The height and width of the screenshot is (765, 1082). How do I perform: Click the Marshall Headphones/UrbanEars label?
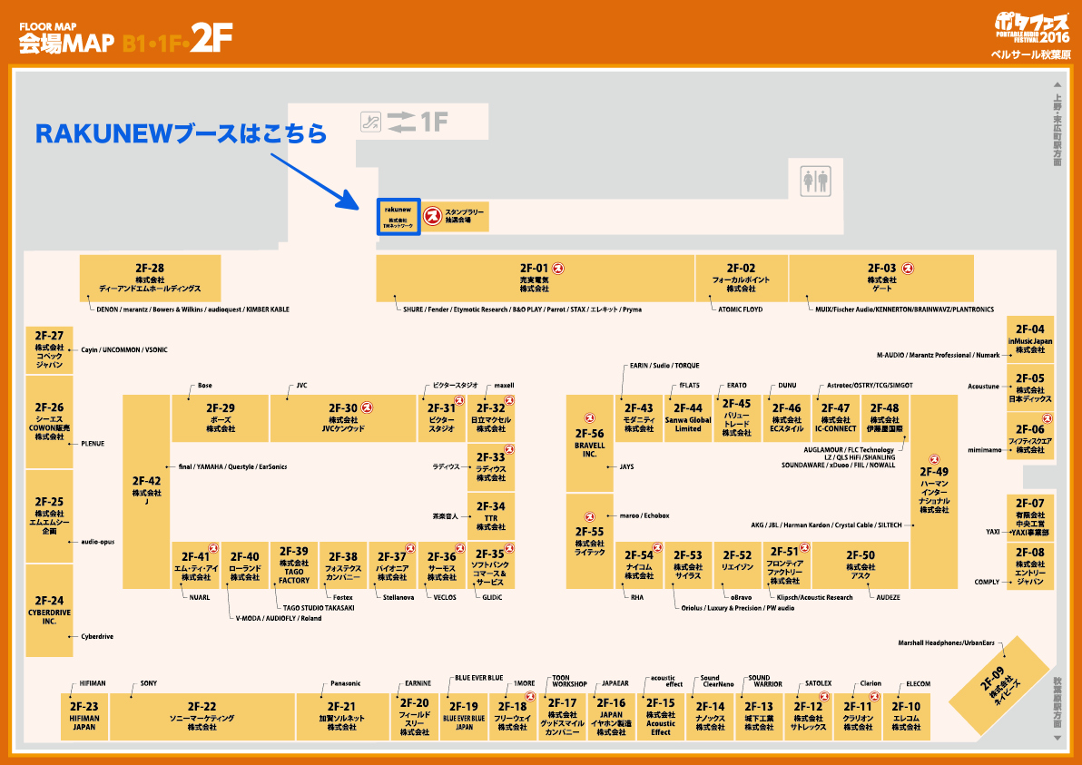946,642
